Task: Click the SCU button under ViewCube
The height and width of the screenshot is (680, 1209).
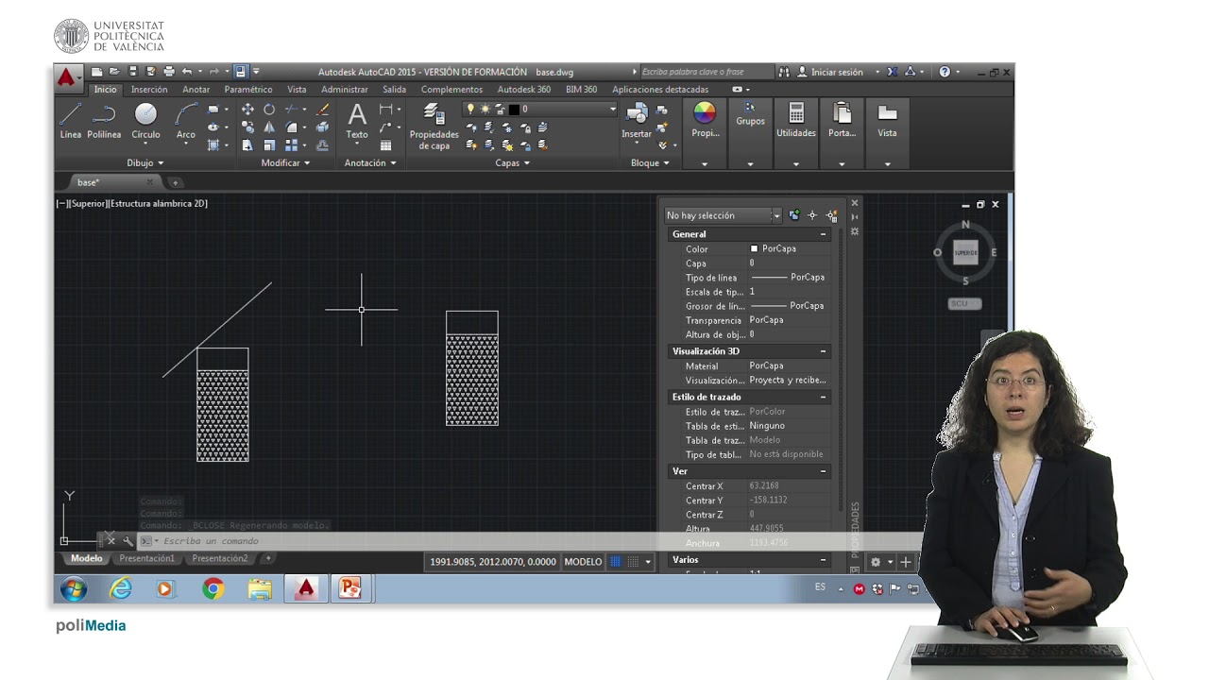Action: point(964,303)
